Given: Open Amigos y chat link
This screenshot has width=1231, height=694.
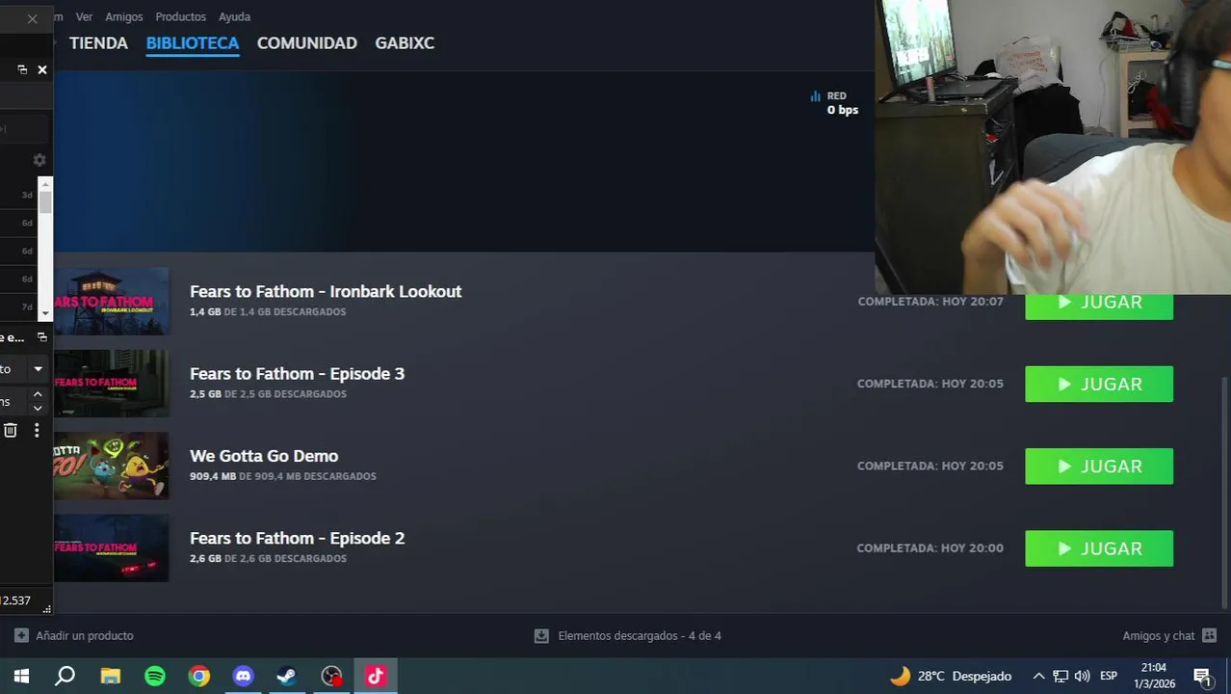Looking at the screenshot, I should pyautogui.click(x=1158, y=636).
